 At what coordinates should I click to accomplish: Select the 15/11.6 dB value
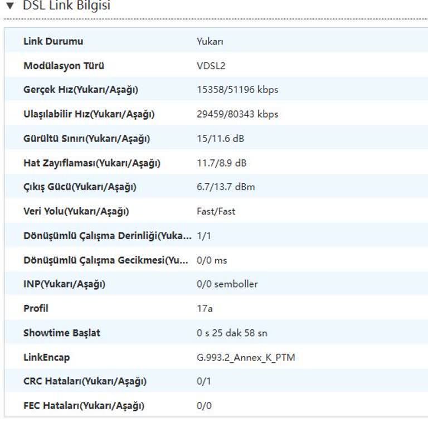(220, 139)
